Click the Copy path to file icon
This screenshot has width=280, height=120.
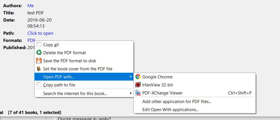[x=39, y=85]
